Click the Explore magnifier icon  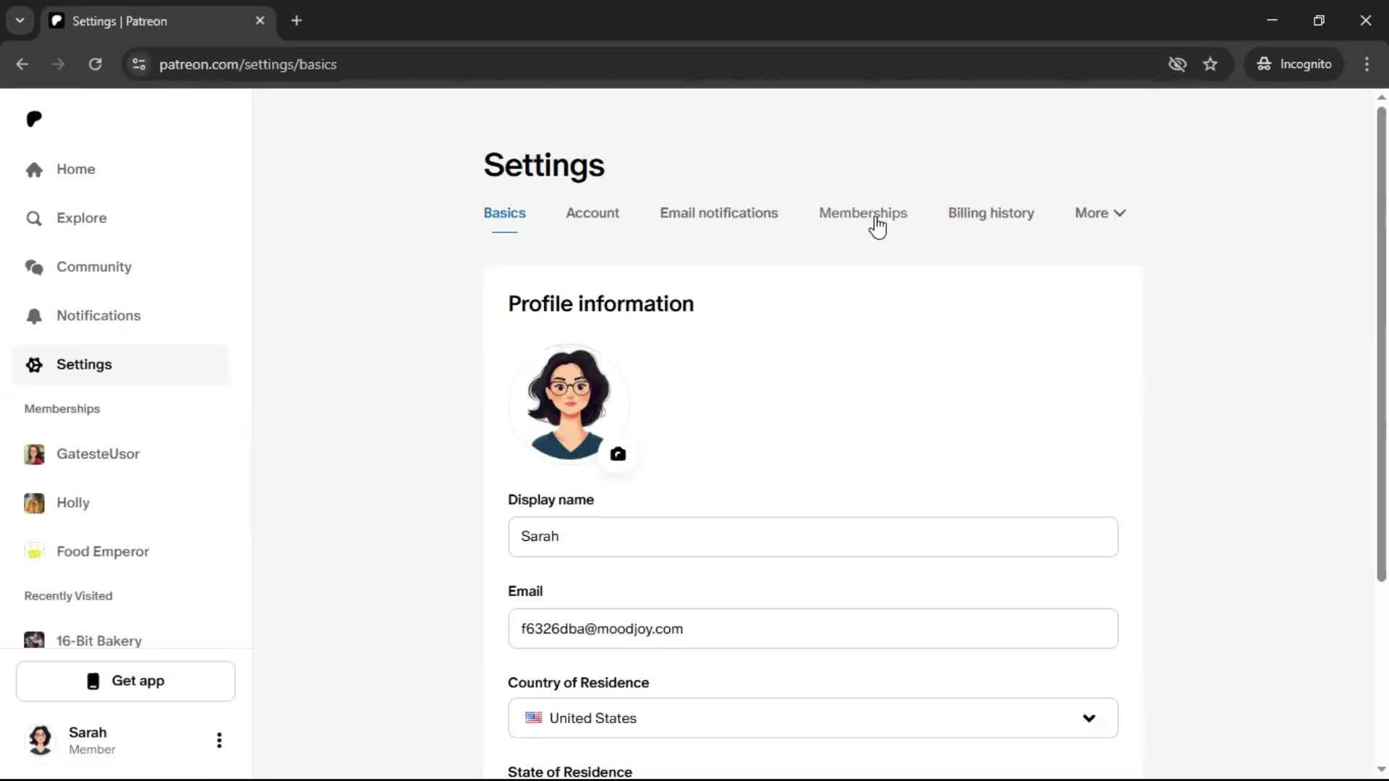point(34,218)
